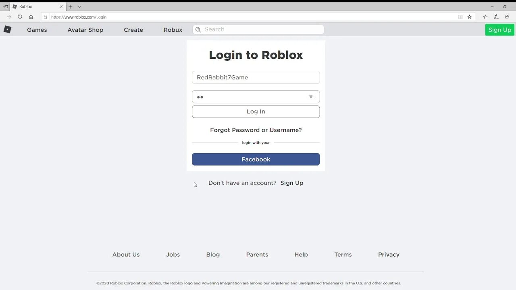This screenshot has height=290, width=516.
Task: Open the Privacy footer link
Action: 389,255
